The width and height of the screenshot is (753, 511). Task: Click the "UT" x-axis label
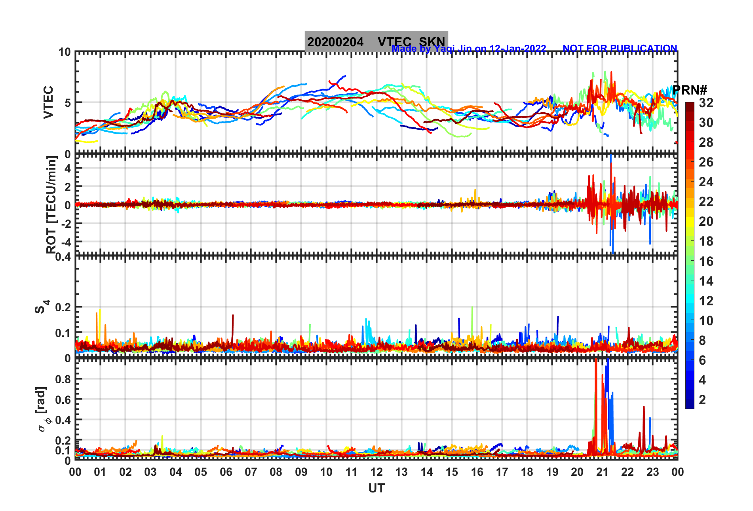pos(376,488)
